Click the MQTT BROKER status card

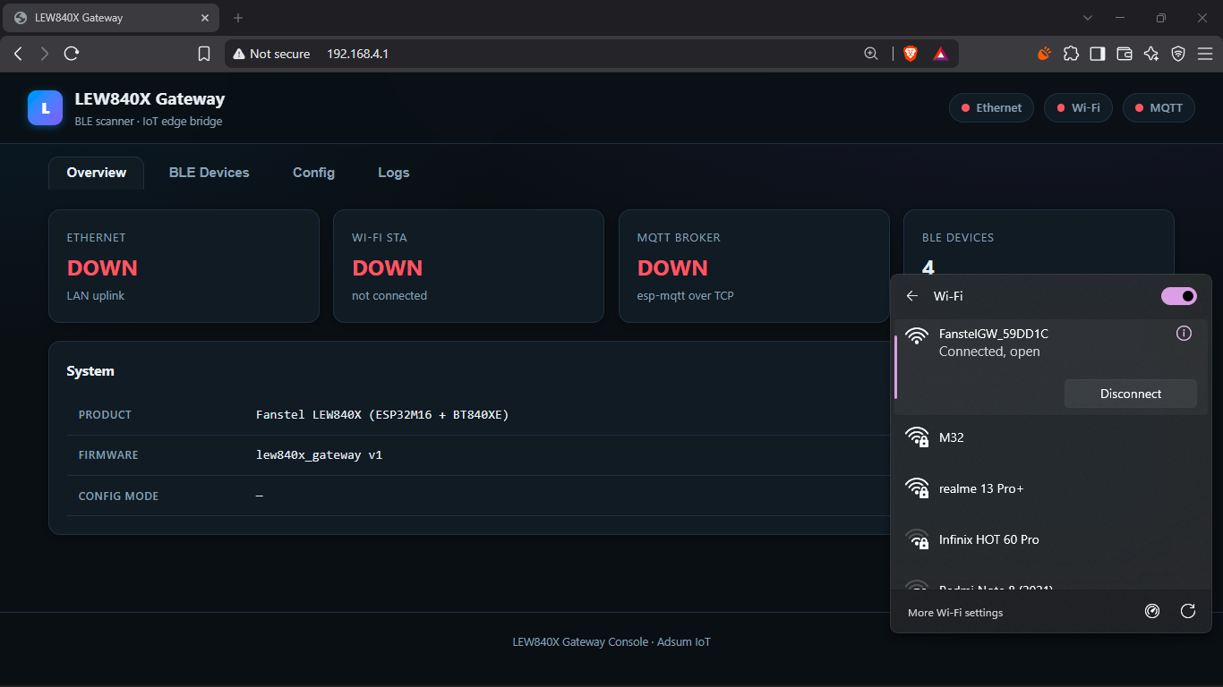(754, 266)
